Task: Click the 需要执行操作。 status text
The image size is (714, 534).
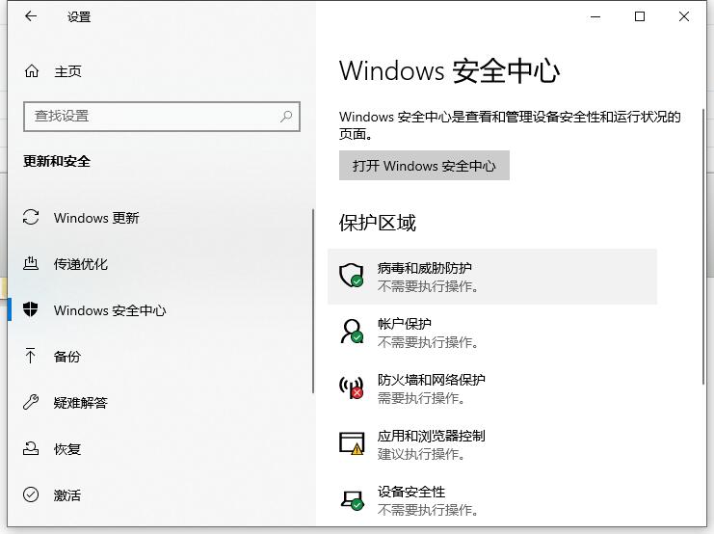Action: click(x=421, y=398)
